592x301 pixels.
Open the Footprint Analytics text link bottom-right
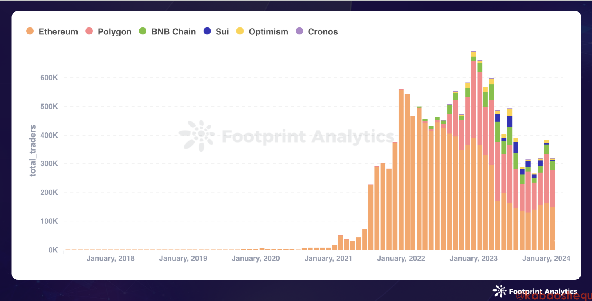(x=543, y=292)
